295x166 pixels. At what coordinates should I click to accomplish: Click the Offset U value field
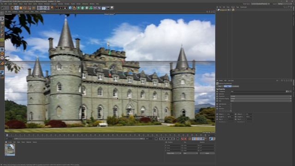[230, 114]
